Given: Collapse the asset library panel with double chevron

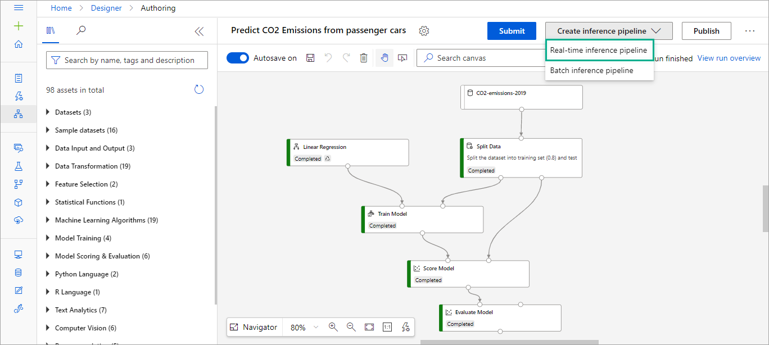Looking at the screenshot, I should point(199,32).
